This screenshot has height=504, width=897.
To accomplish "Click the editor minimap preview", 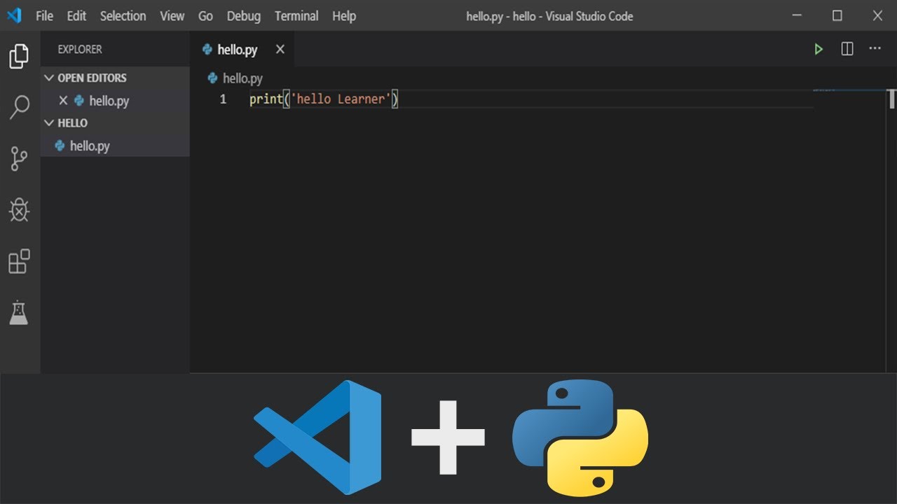I will click(826, 90).
